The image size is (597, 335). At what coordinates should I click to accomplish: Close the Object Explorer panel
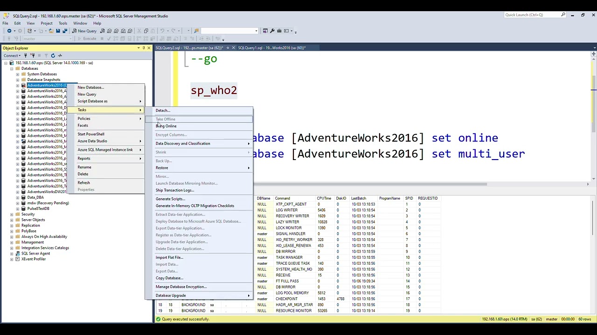[x=149, y=48]
